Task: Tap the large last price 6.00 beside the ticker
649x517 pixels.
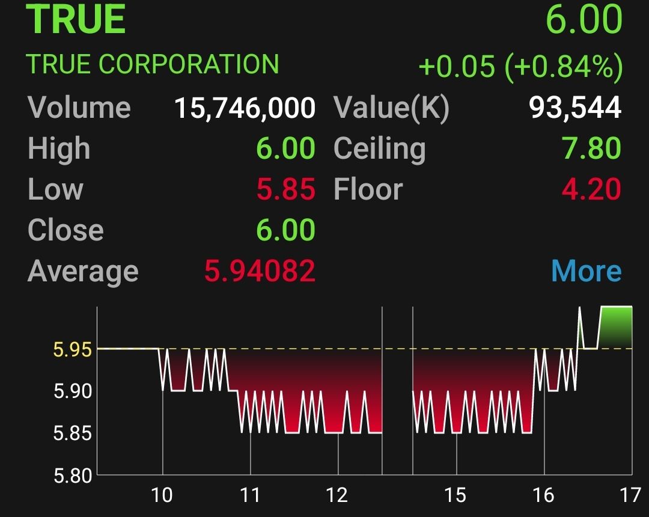Action: pos(583,19)
